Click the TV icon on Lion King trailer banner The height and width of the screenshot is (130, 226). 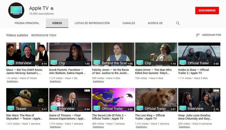(x=140, y=108)
